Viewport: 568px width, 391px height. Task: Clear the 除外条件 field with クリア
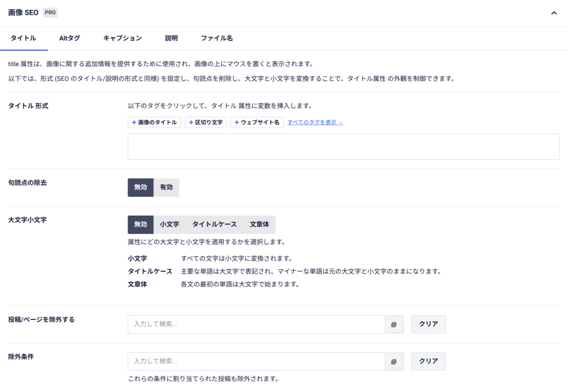(428, 362)
